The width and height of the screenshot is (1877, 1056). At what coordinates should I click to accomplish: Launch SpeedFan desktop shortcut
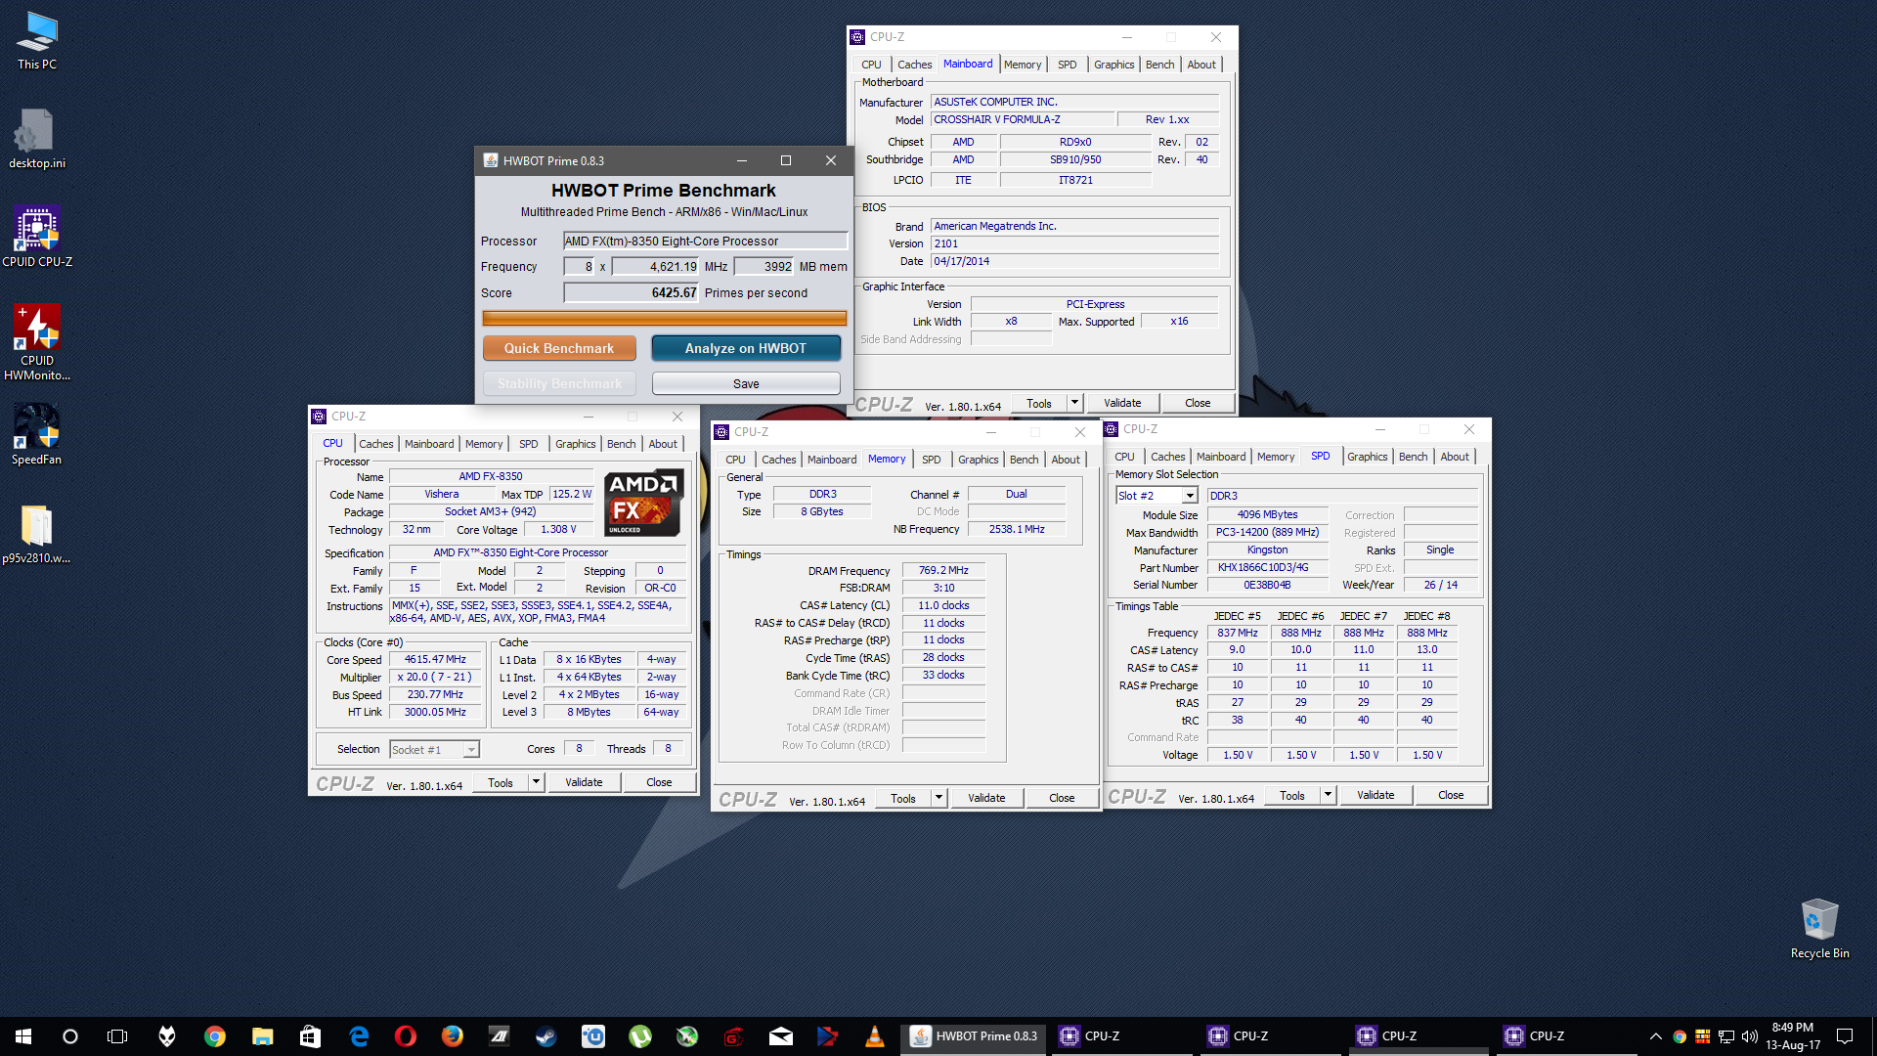pyautogui.click(x=37, y=436)
